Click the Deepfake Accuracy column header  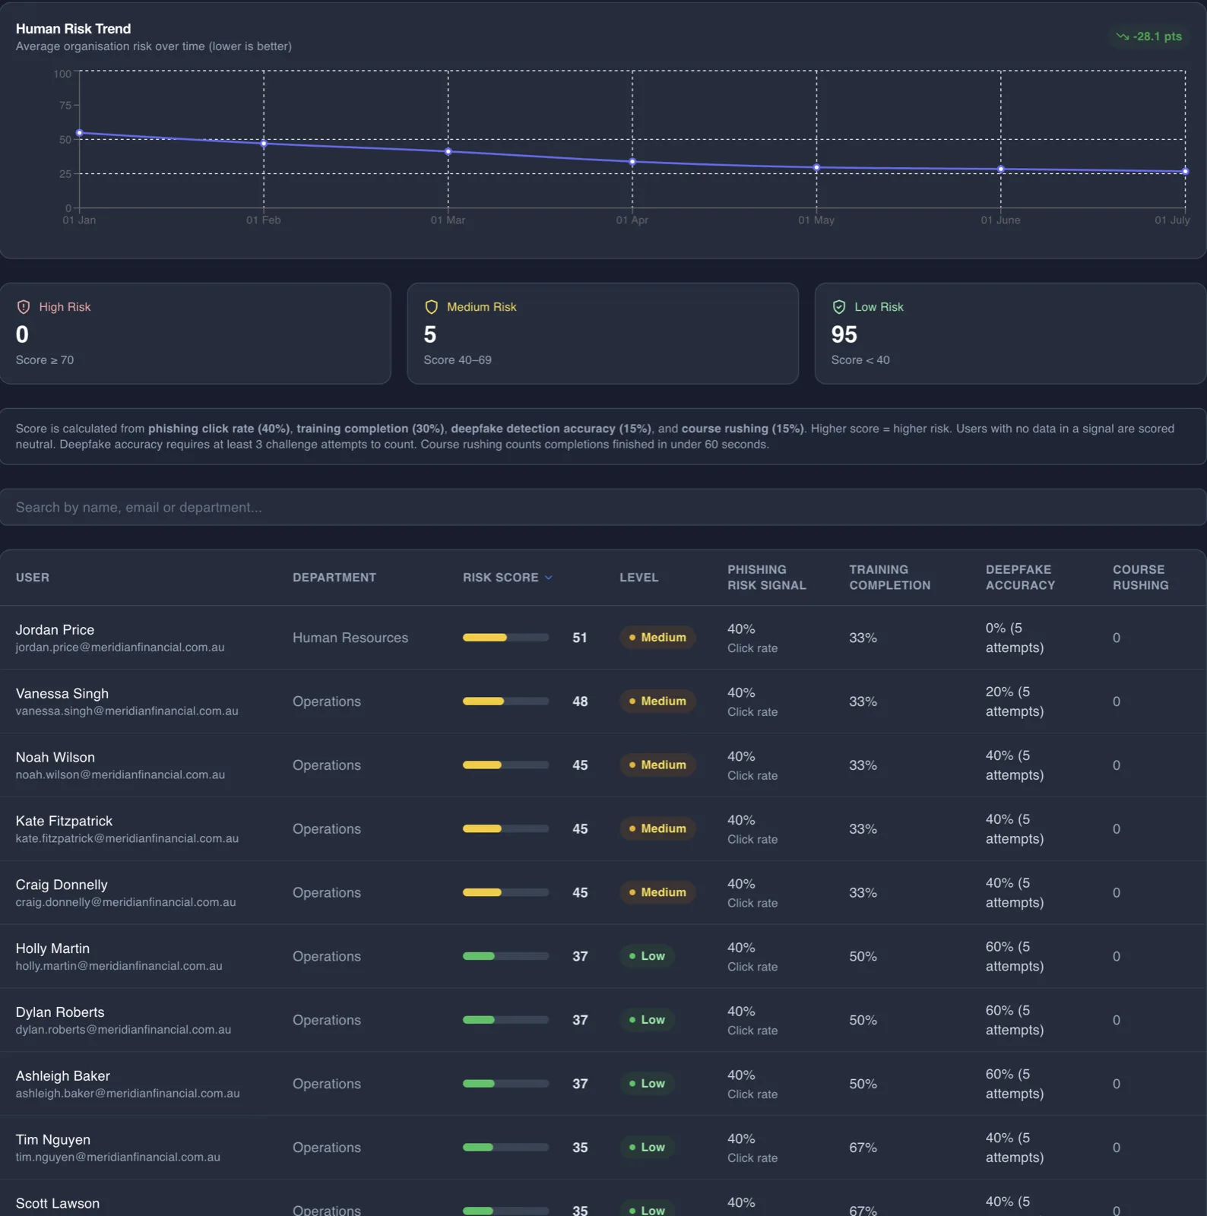point(1020,578)
